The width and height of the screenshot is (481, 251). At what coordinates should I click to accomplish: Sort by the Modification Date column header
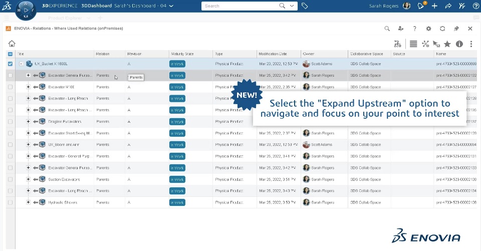[x=273, y=54]
